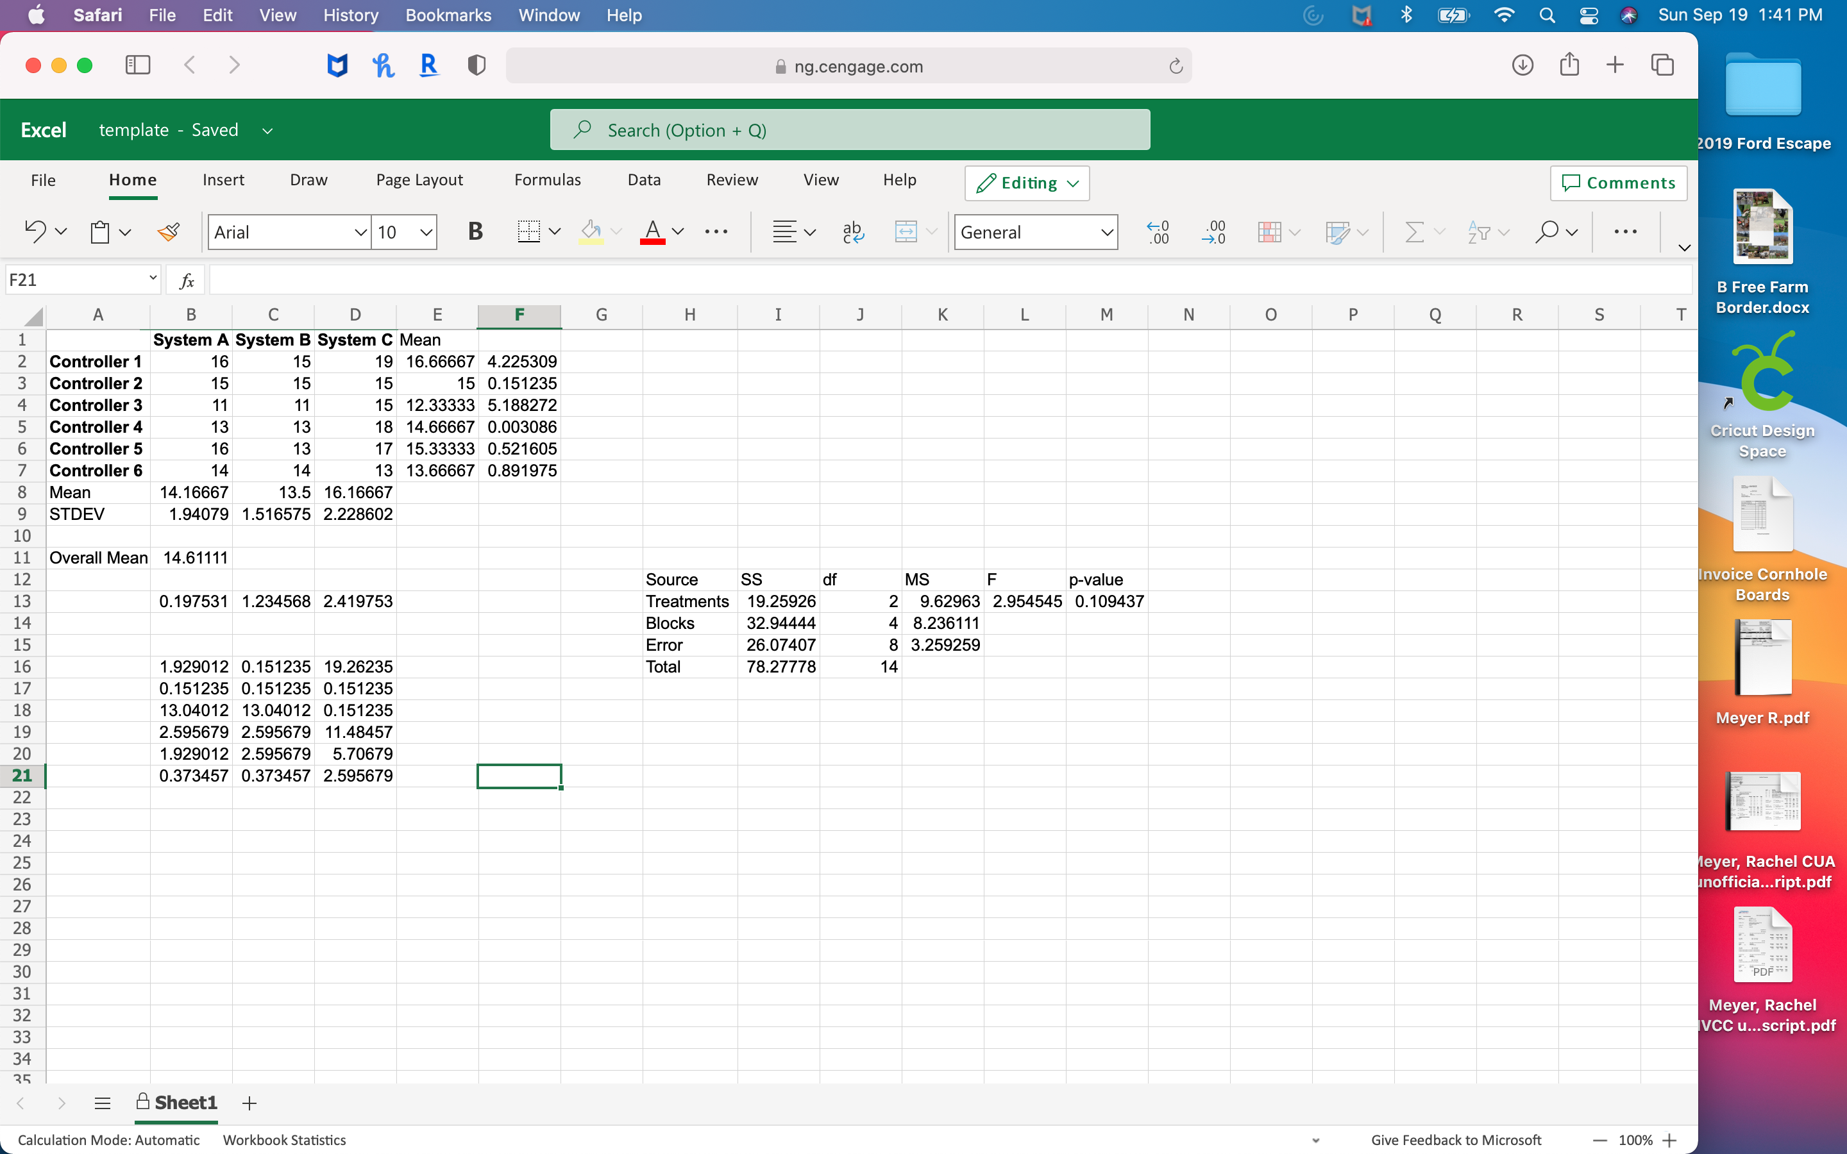Click the Insert Function fx icon
The height and width of the screenshot is (1154, 1847).
[x=186, y=280]
